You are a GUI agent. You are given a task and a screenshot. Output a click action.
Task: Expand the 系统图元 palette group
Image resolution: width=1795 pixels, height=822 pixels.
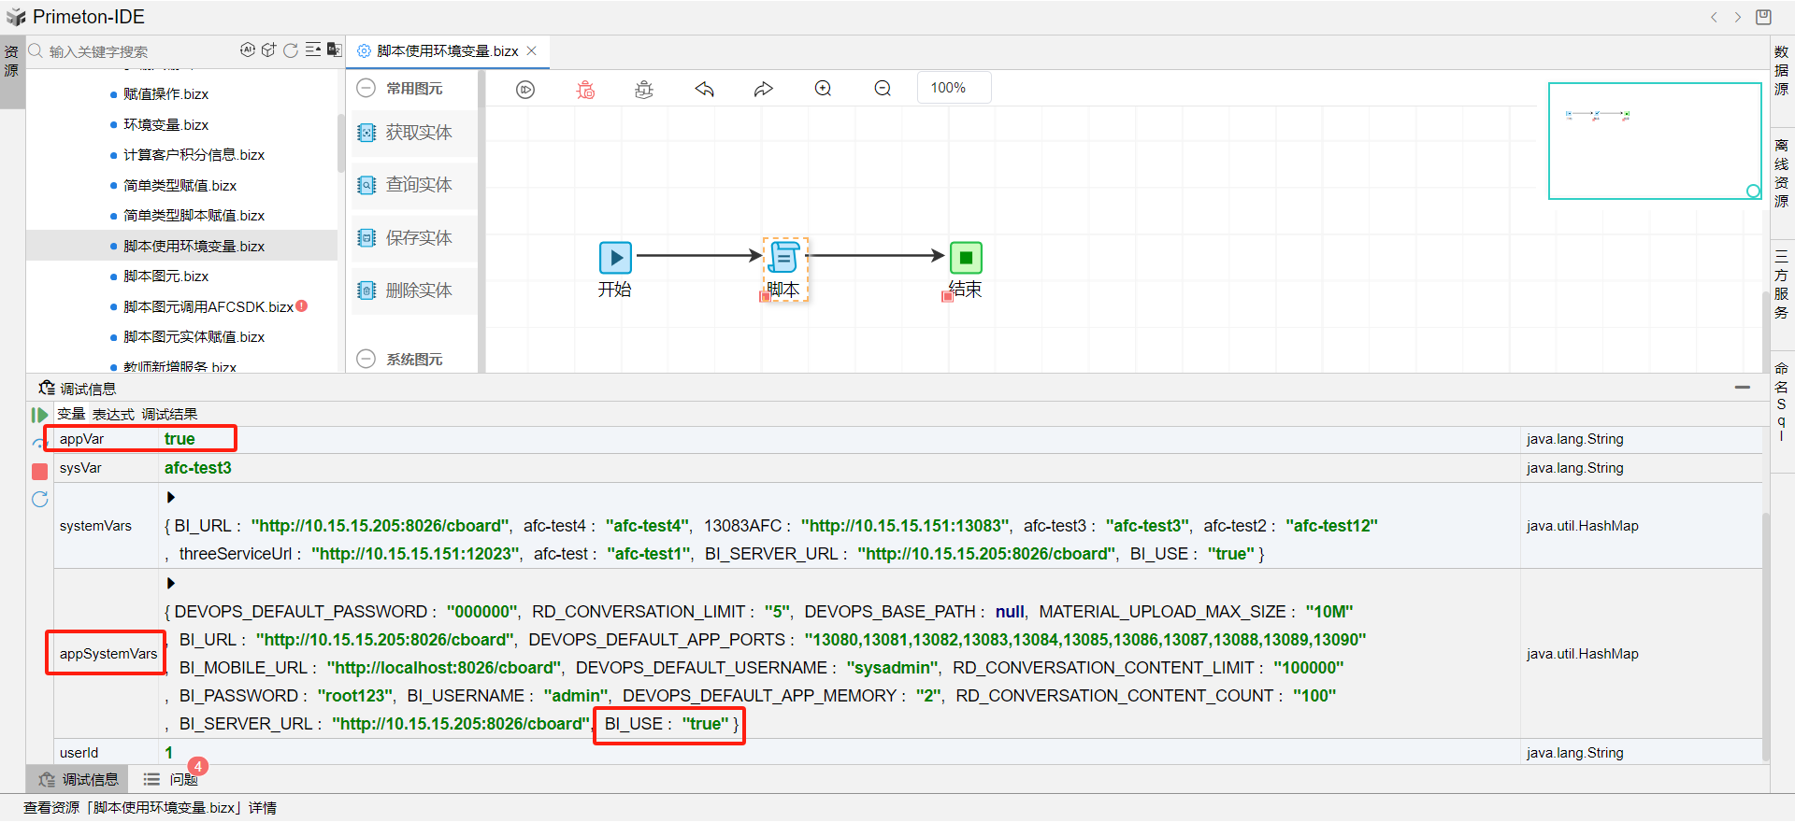[x=366, y=359]
